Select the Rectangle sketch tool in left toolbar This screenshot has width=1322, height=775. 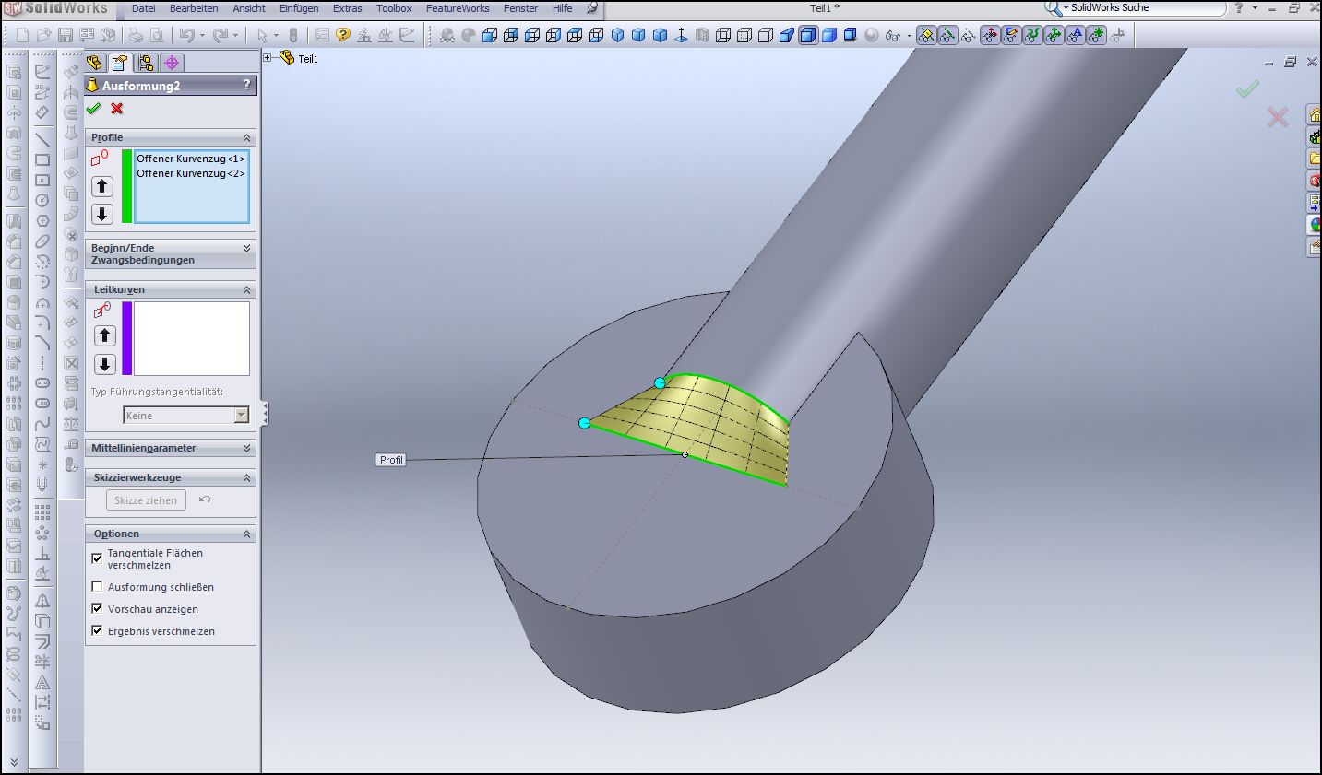(42, 159)
